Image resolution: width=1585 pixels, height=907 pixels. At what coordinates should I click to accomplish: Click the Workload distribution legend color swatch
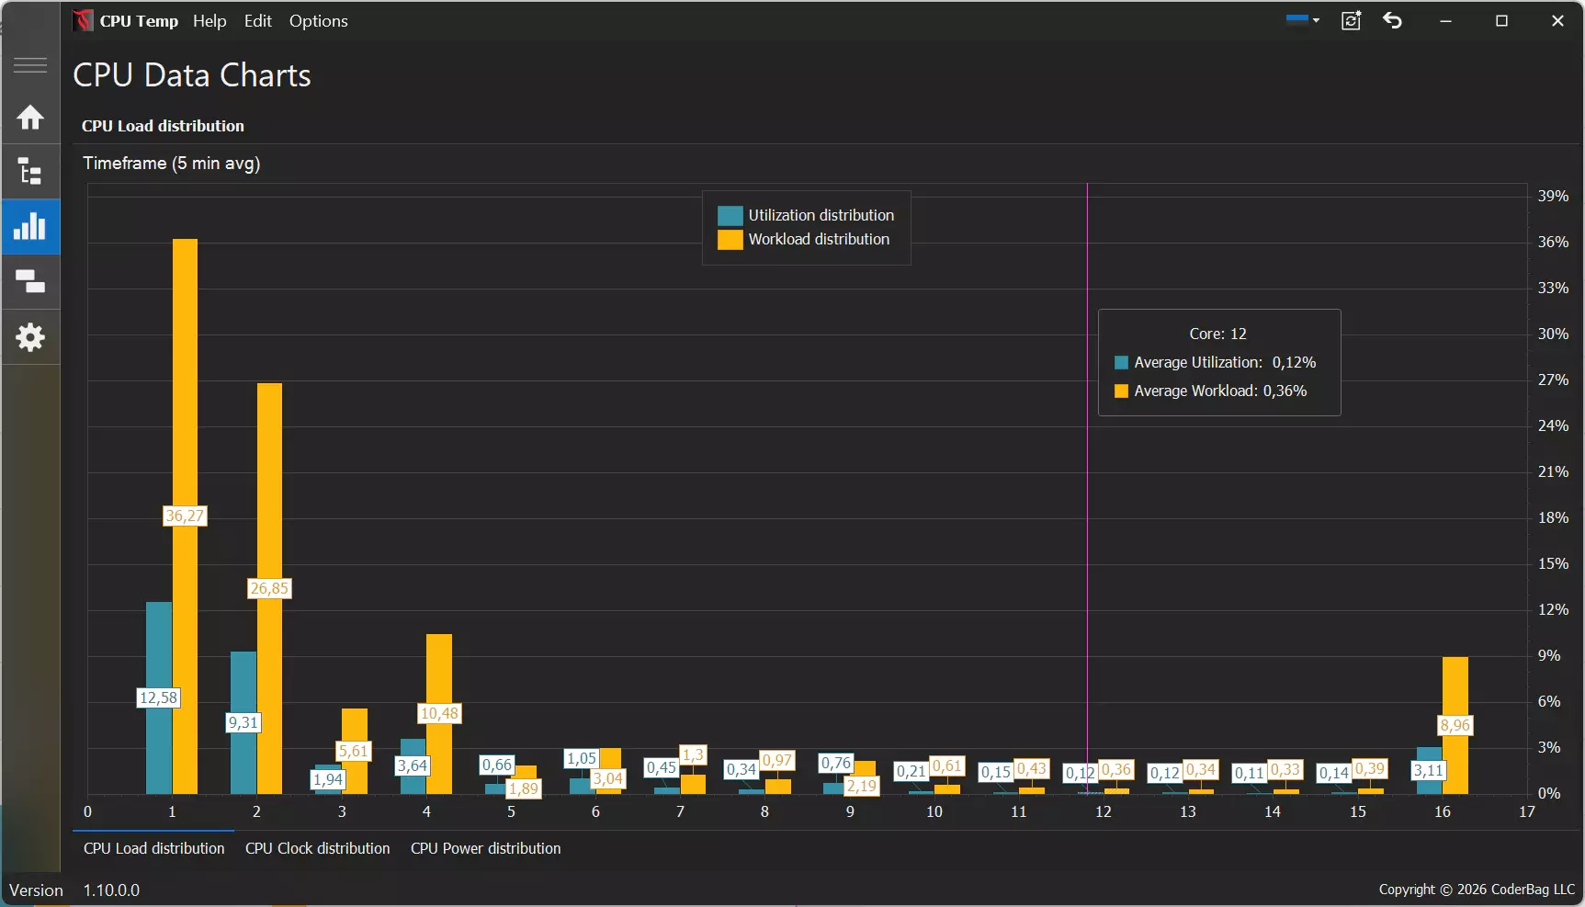click(x=730, y=240)
